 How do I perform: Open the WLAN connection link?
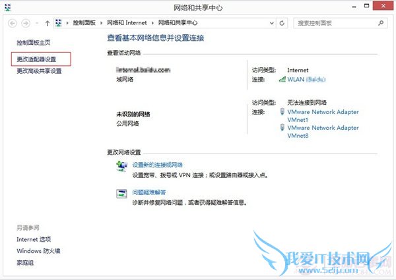coord(307,79)
